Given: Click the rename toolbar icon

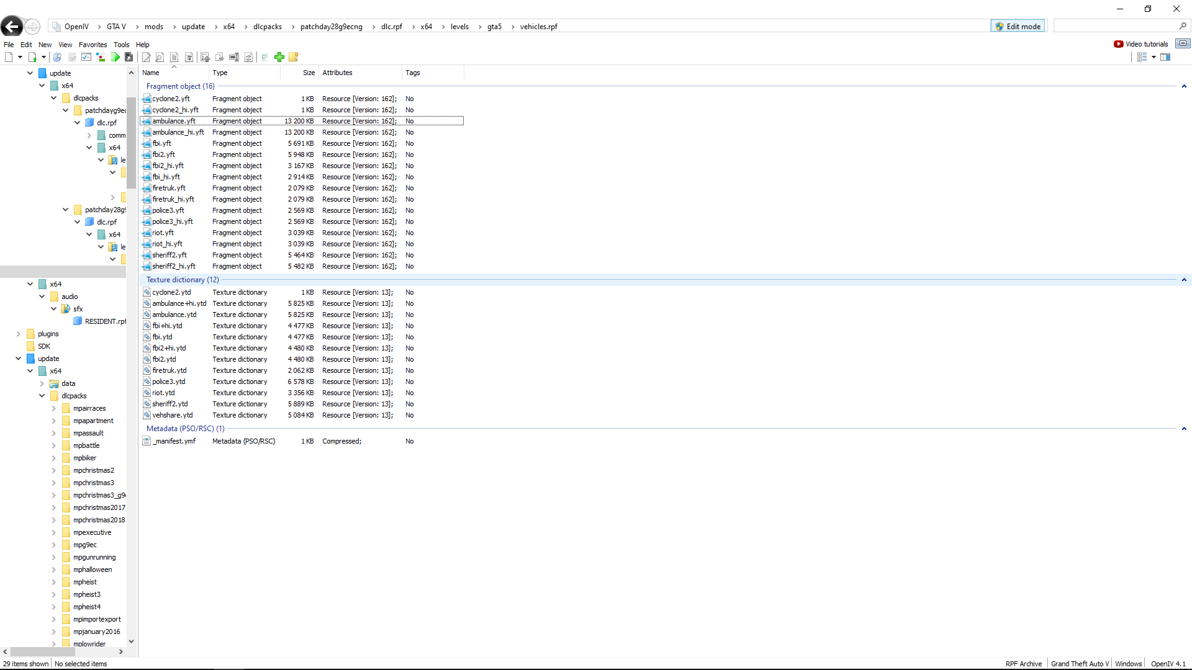Looking at the screenshot, I should coord(234,57).
